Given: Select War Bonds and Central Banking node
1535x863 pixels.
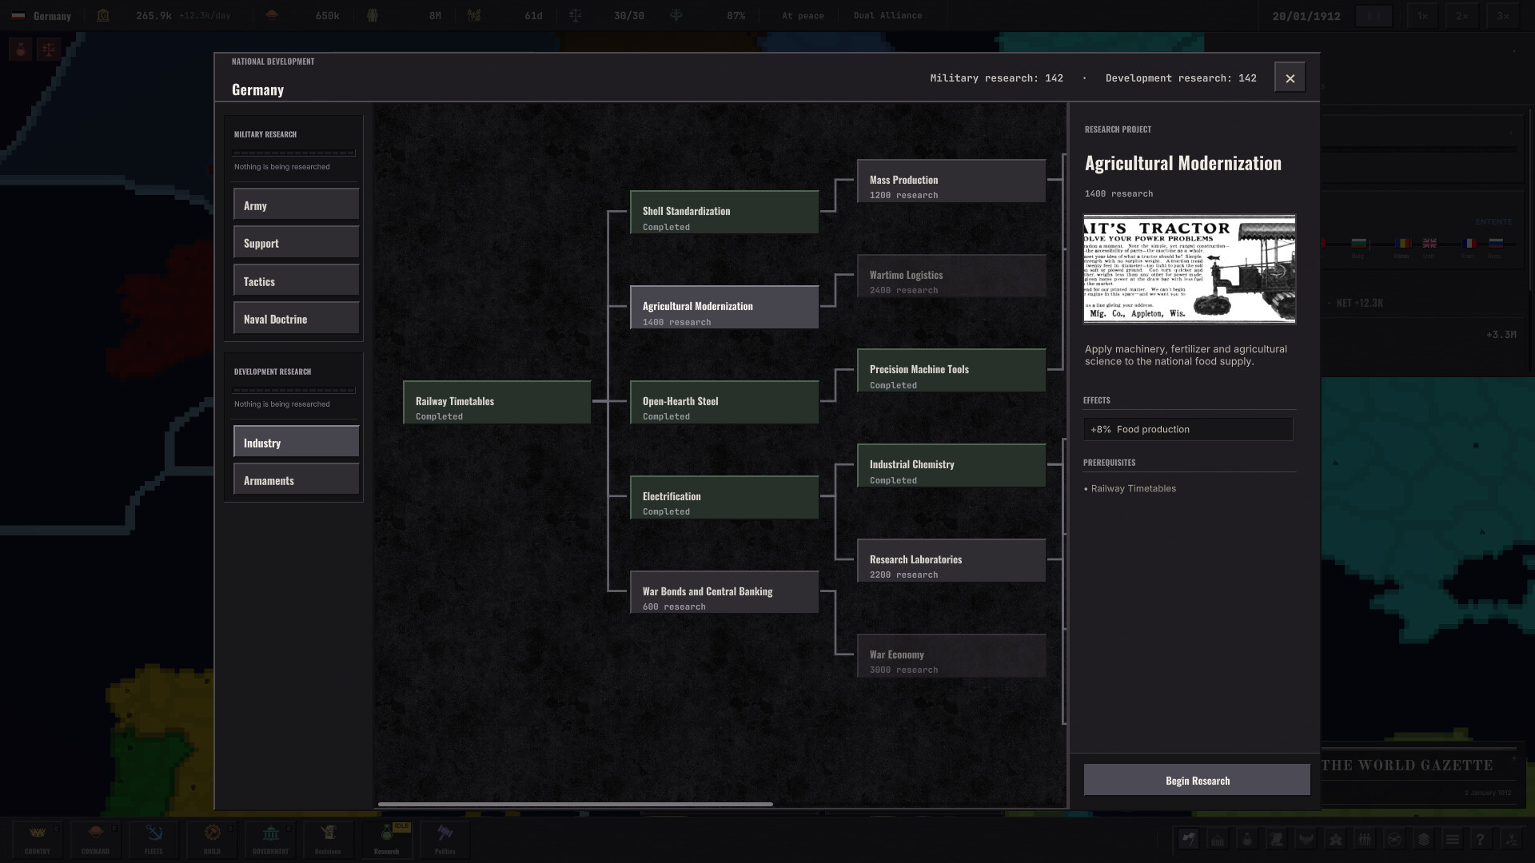Looking at the screenshot, I should point(724,593).
